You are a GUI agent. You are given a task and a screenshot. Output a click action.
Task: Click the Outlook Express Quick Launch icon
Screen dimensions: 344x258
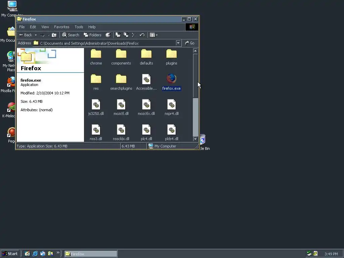point(43,254)
